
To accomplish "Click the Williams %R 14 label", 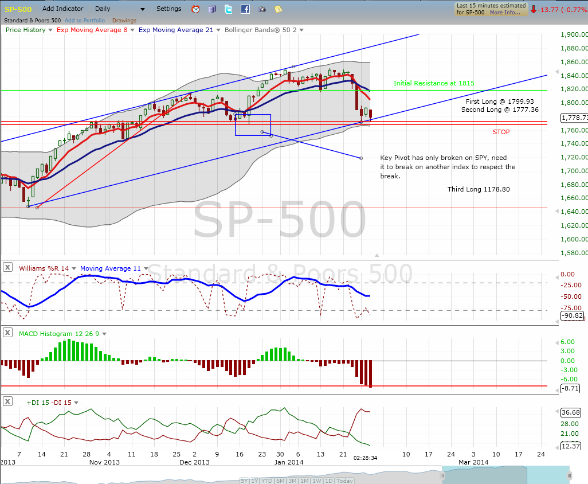I will pos(44,268).
